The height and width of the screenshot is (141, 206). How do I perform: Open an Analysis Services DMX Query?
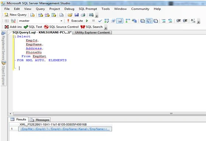click(x=47, y=15)
